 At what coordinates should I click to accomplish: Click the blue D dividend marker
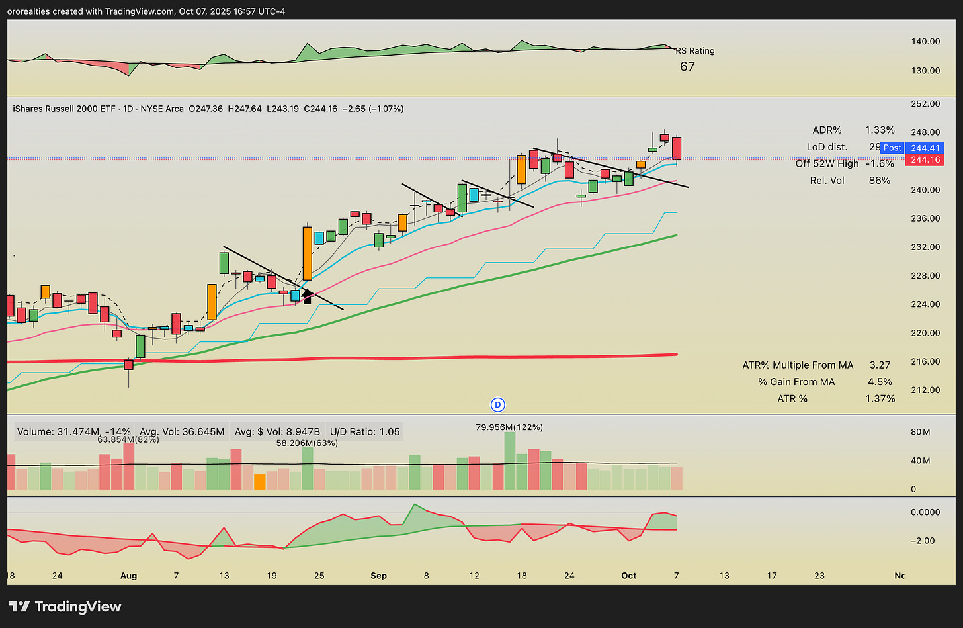point(498,404)
